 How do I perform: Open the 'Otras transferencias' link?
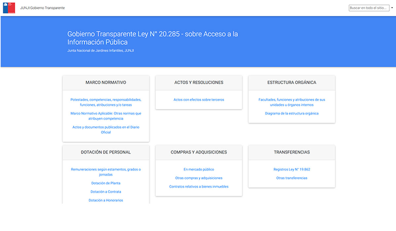292,178
